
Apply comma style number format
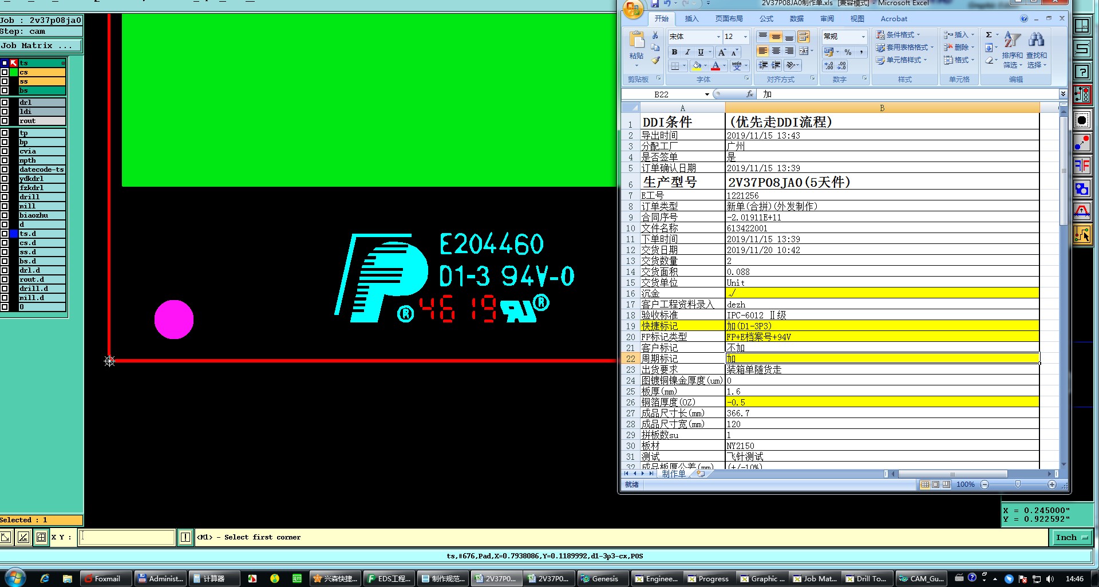(x=861, y=52)
